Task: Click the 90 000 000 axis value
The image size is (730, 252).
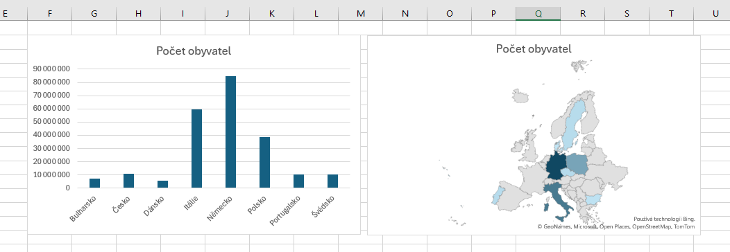Action: tap(51, 69)
